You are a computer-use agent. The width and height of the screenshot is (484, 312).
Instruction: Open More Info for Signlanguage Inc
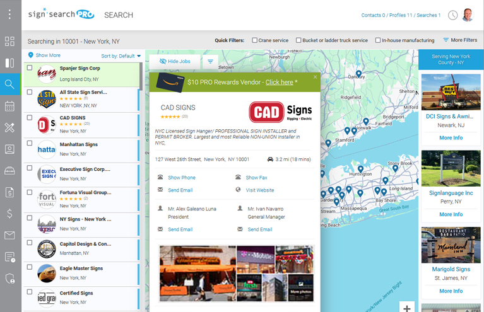pyautogui.click(x=451, y=214)
